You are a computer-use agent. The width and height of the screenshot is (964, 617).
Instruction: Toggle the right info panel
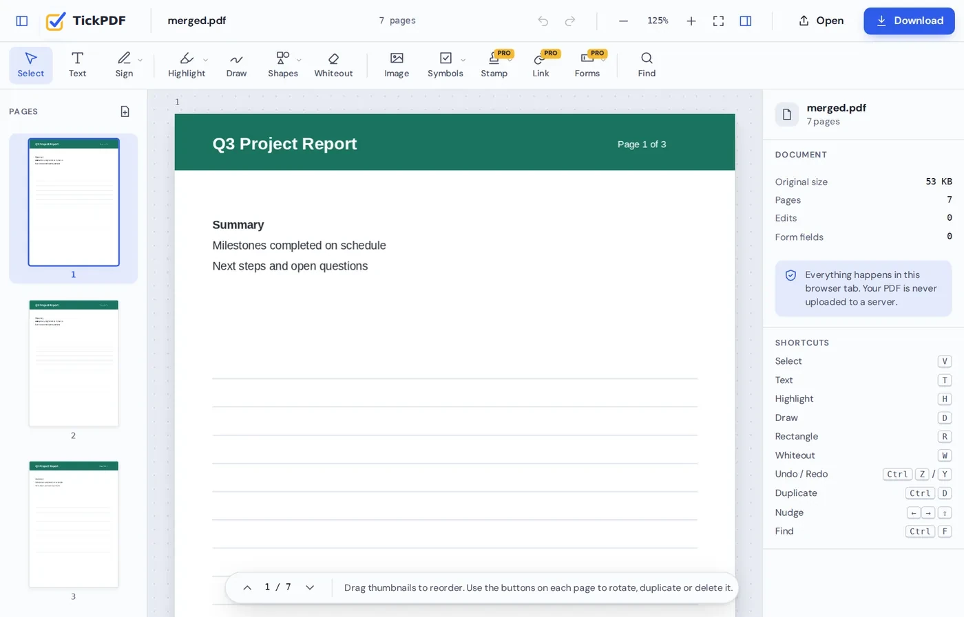coord(745,21)
